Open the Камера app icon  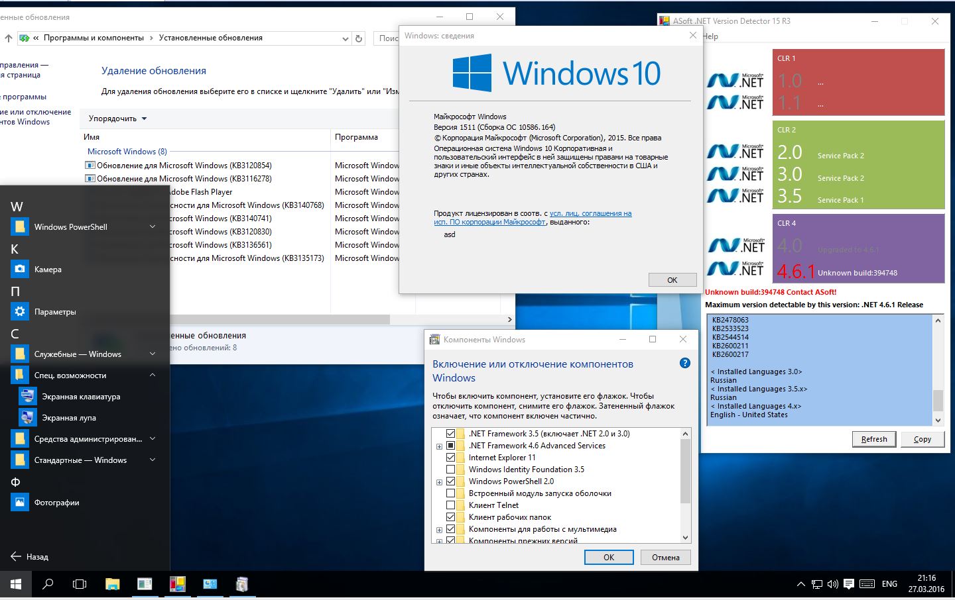tap(20, 269)
